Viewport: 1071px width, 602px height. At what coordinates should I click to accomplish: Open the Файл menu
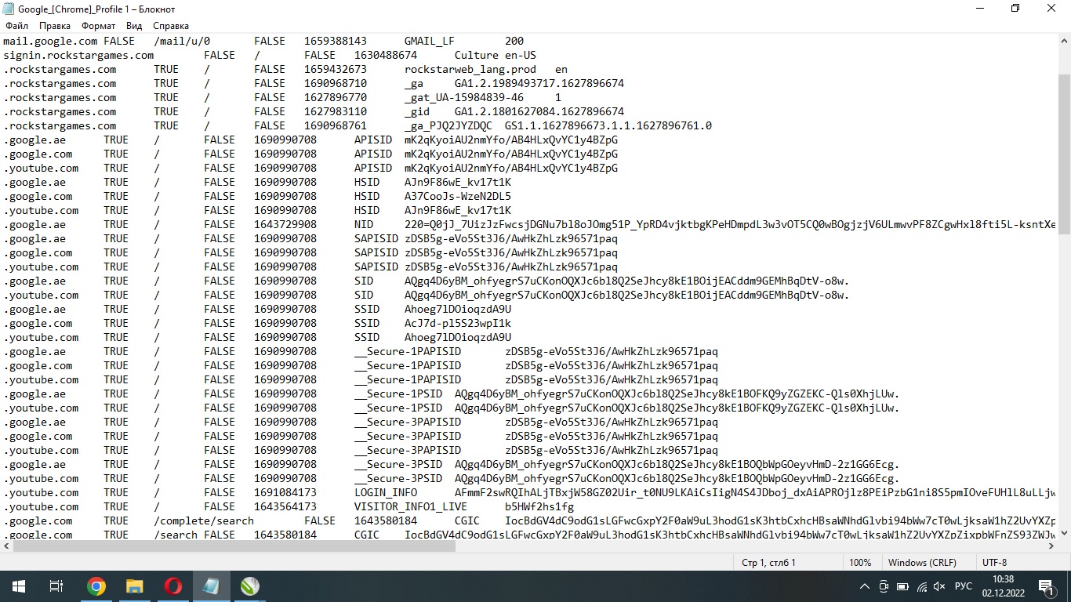pyautogui.click(x=16, y=26)
